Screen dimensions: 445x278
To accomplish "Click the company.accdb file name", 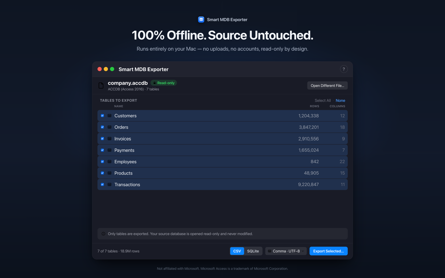I will (x=128, y=83).
